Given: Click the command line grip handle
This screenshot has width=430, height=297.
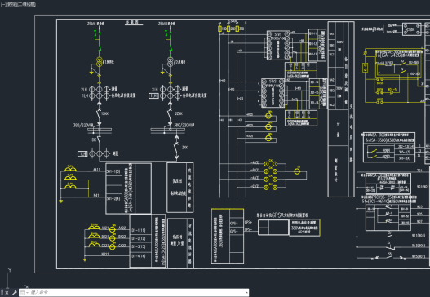Looking at the screenshot, I should coord(2,293).
